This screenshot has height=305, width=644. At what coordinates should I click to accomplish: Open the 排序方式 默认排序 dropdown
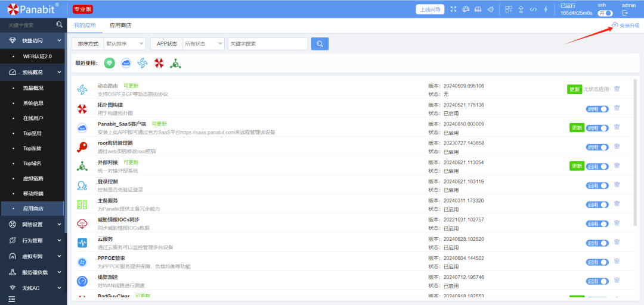(125, 44)
